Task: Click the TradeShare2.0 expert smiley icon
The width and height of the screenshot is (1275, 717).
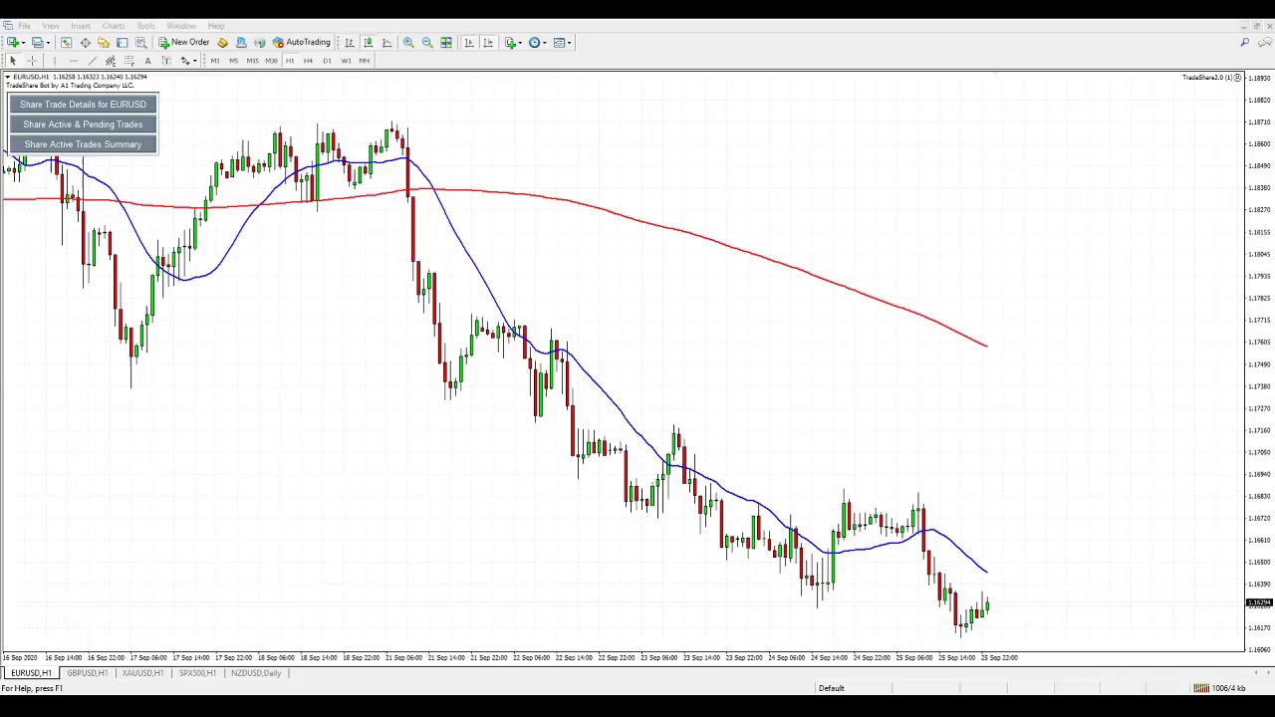Action: (x=1237, y=77)
